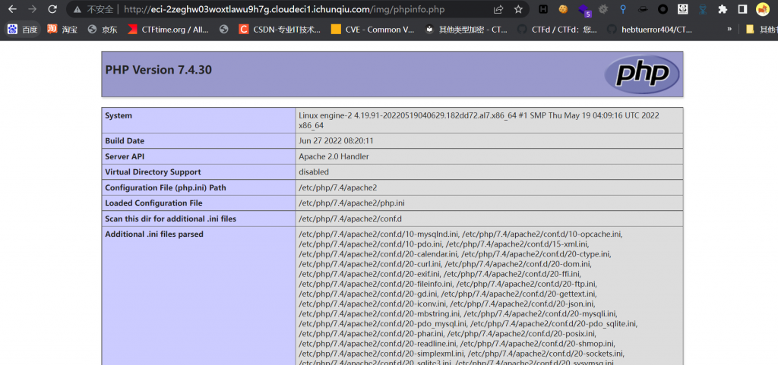This screenshot has width=778, height=365.
Task: Reload the phpinfo page
Action: coord(52,10)
